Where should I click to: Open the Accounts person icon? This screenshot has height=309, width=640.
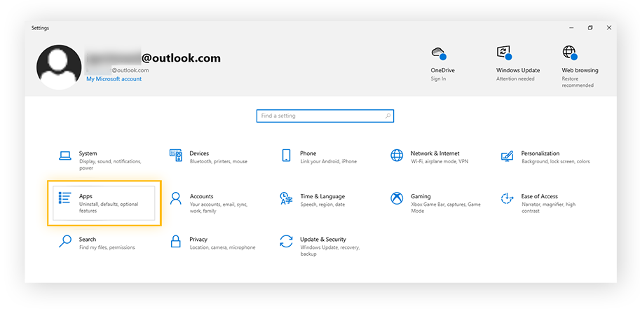point(176,198)
